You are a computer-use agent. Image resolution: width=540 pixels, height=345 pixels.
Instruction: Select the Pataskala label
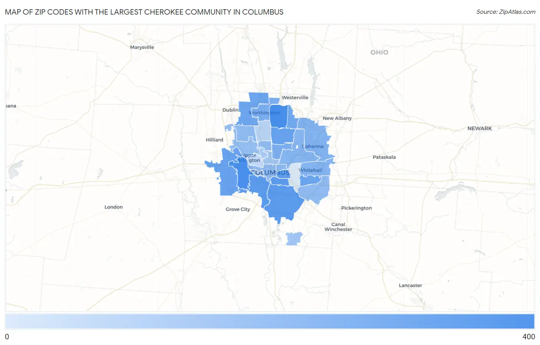tap(384, 157)
